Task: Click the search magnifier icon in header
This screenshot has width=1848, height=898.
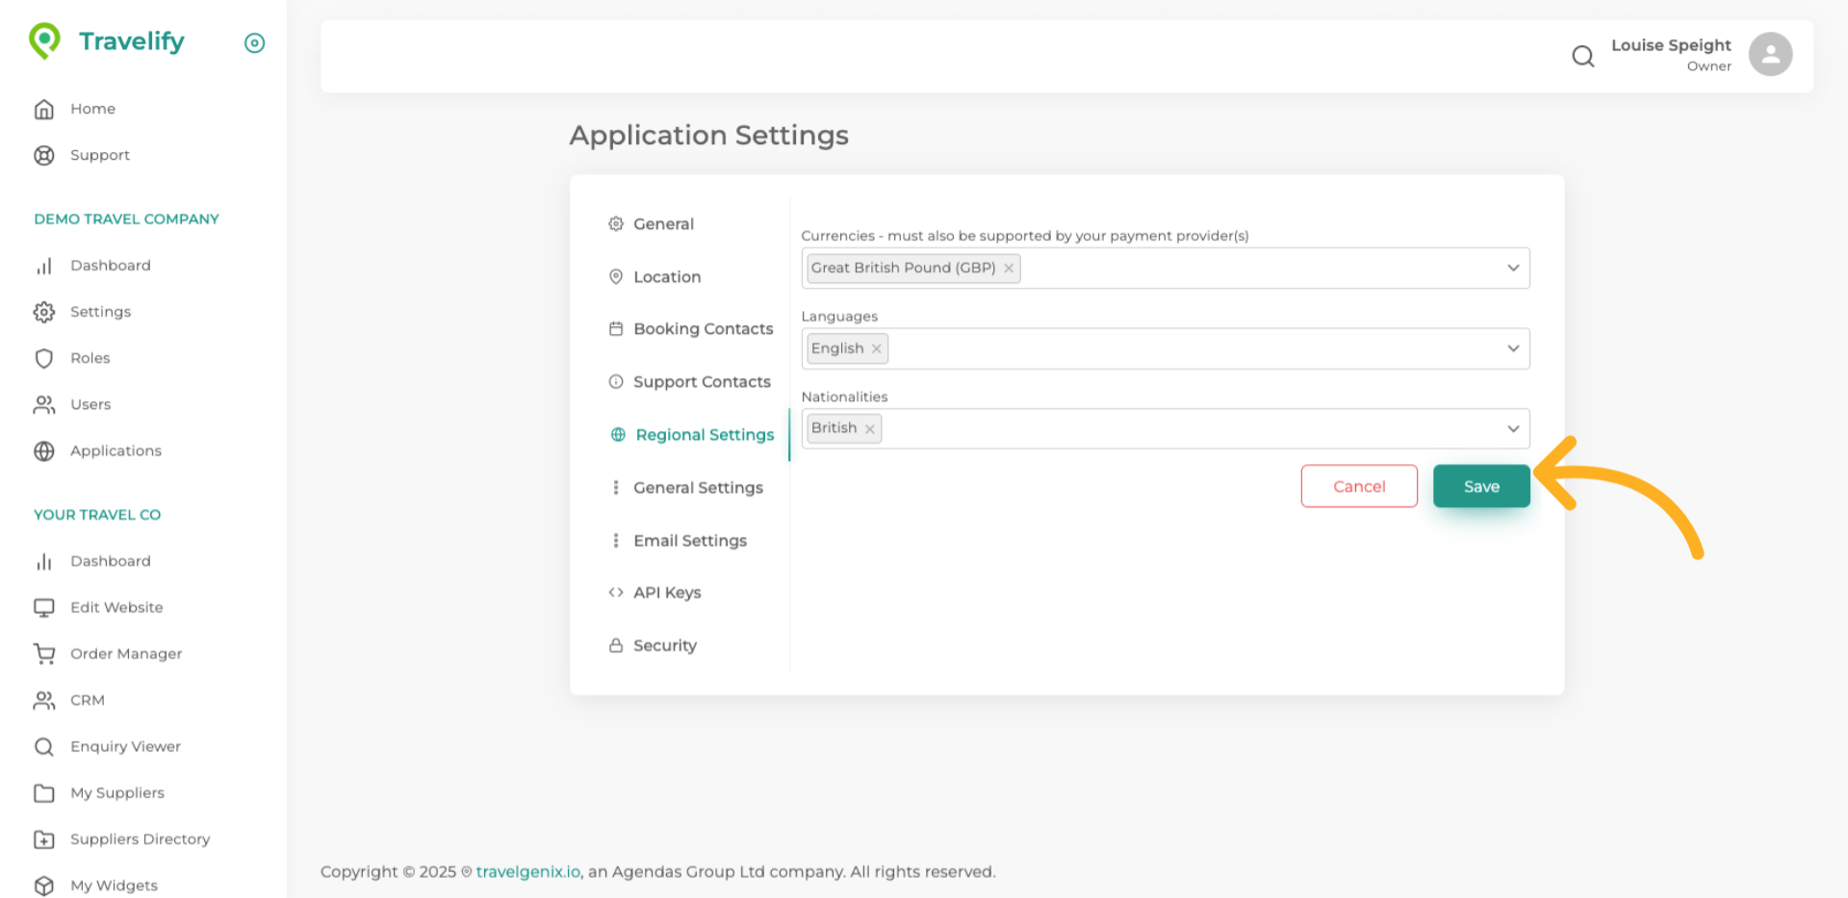Action: pyautogui.click(x=1582, y=56)
